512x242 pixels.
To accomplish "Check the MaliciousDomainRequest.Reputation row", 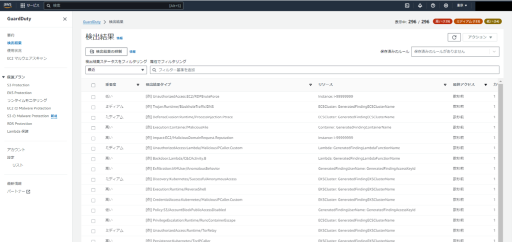I will (x=93, y=138).
